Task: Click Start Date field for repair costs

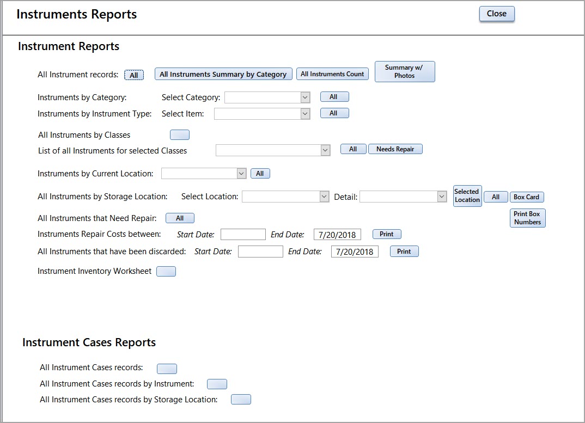Action: [243, 234]
